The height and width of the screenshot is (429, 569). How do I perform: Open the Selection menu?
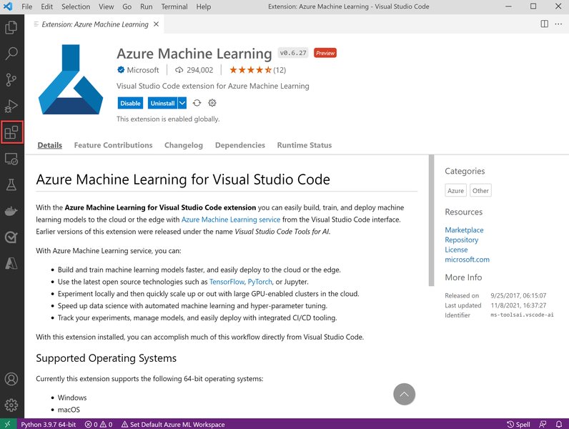click(76, 6)
